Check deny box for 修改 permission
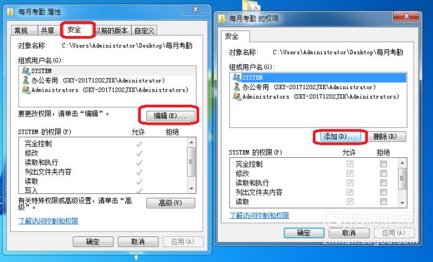The height and width of the screenshot is (262, 433). 383,173
